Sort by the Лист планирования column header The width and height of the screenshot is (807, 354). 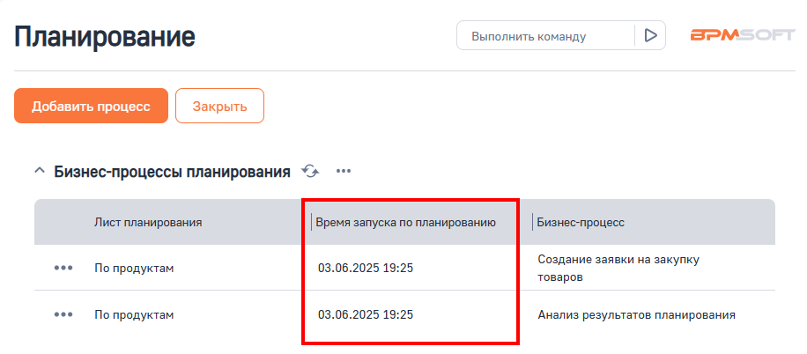(148, 222)
